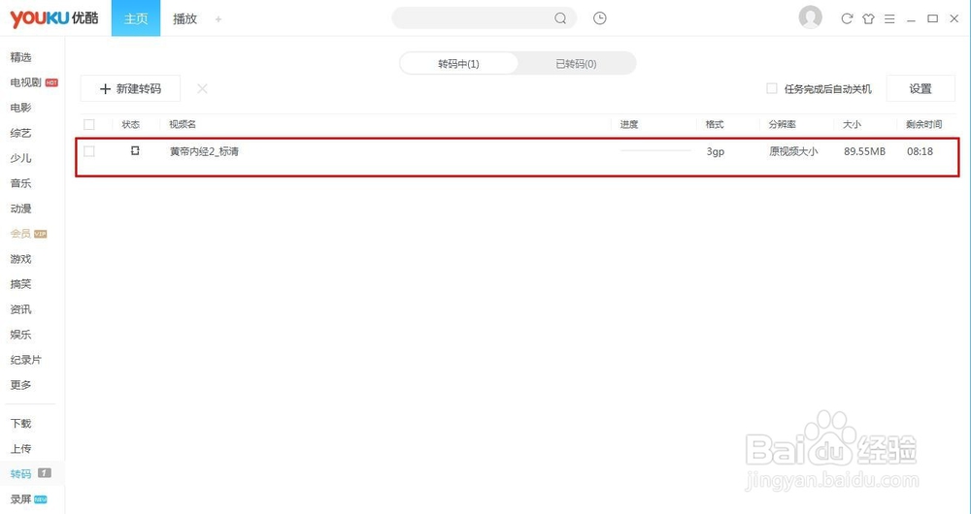Open 精选 in the sidebar
Viewport: 971px width, 514px height.
(20, 57)
